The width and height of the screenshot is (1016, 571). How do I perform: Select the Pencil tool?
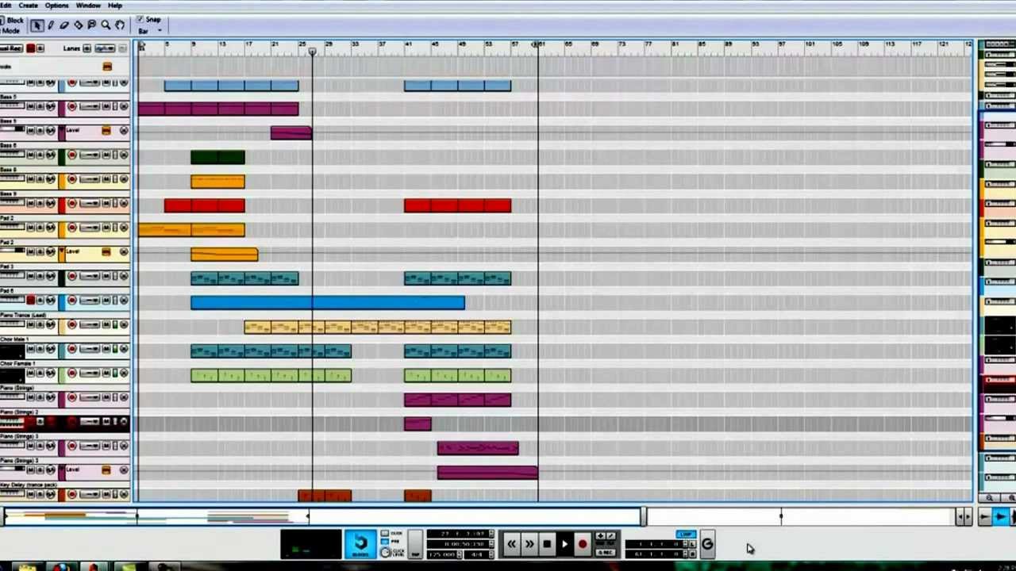[x=51, y=25]
